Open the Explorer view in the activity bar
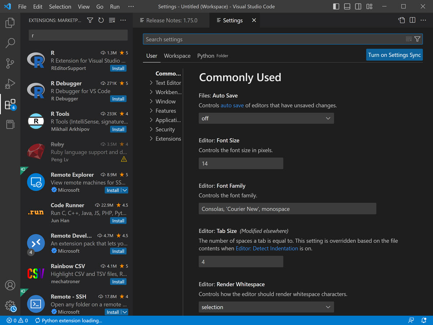This screenshot has height=325, width=433. pyautogui.click(x=10, y=23)
